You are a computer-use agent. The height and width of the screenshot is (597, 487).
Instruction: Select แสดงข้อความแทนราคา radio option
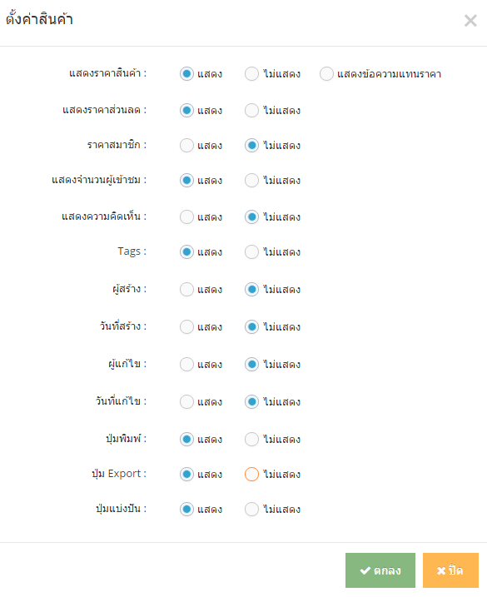tap(326, 74)
